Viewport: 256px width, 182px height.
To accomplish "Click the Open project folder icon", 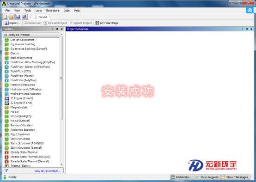I will pyautogui.click(x=12, y=17).
